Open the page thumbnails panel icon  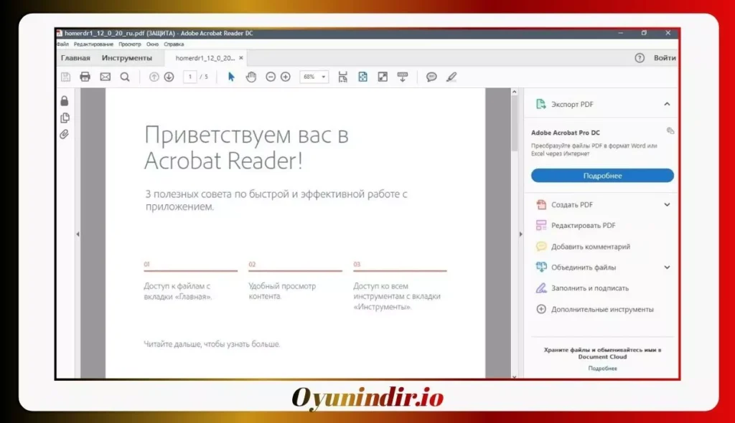(x=65, y=118)
